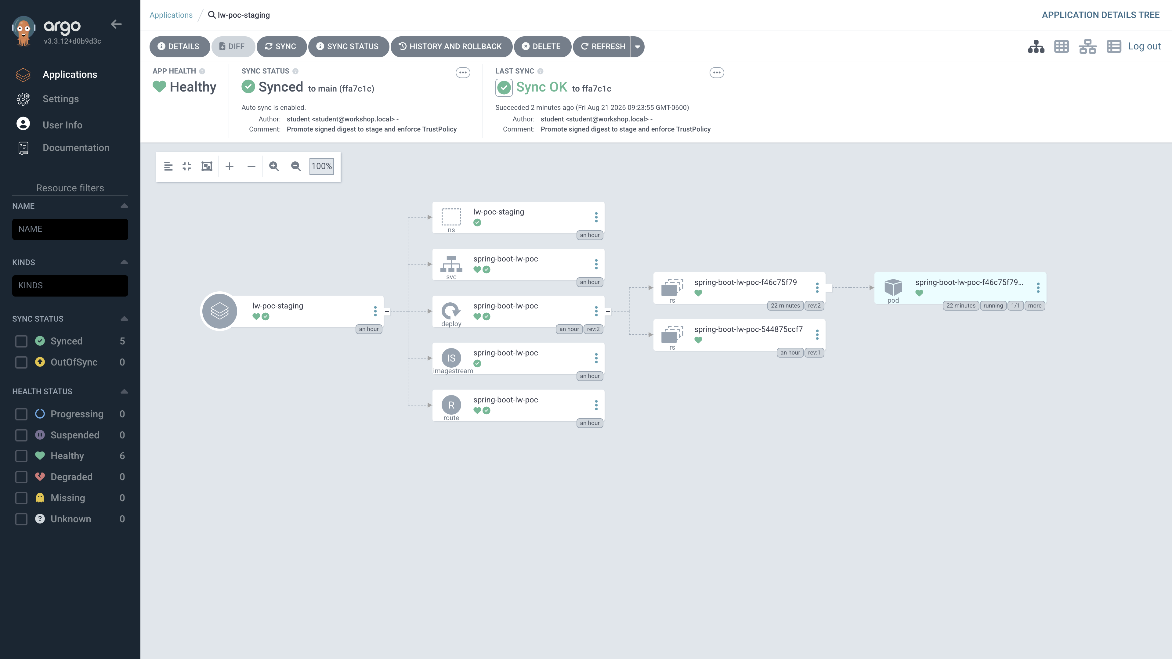Viewport: 1172px width, 659px height.
Task: Click the NAME filter input field
Action: 70,229
